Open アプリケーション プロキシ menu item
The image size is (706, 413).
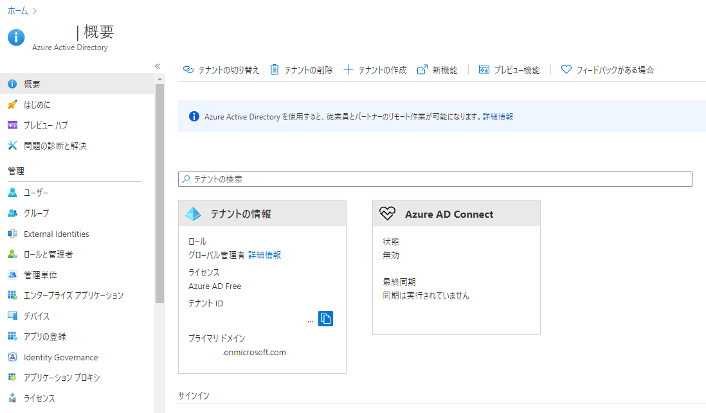click(77, 377)
